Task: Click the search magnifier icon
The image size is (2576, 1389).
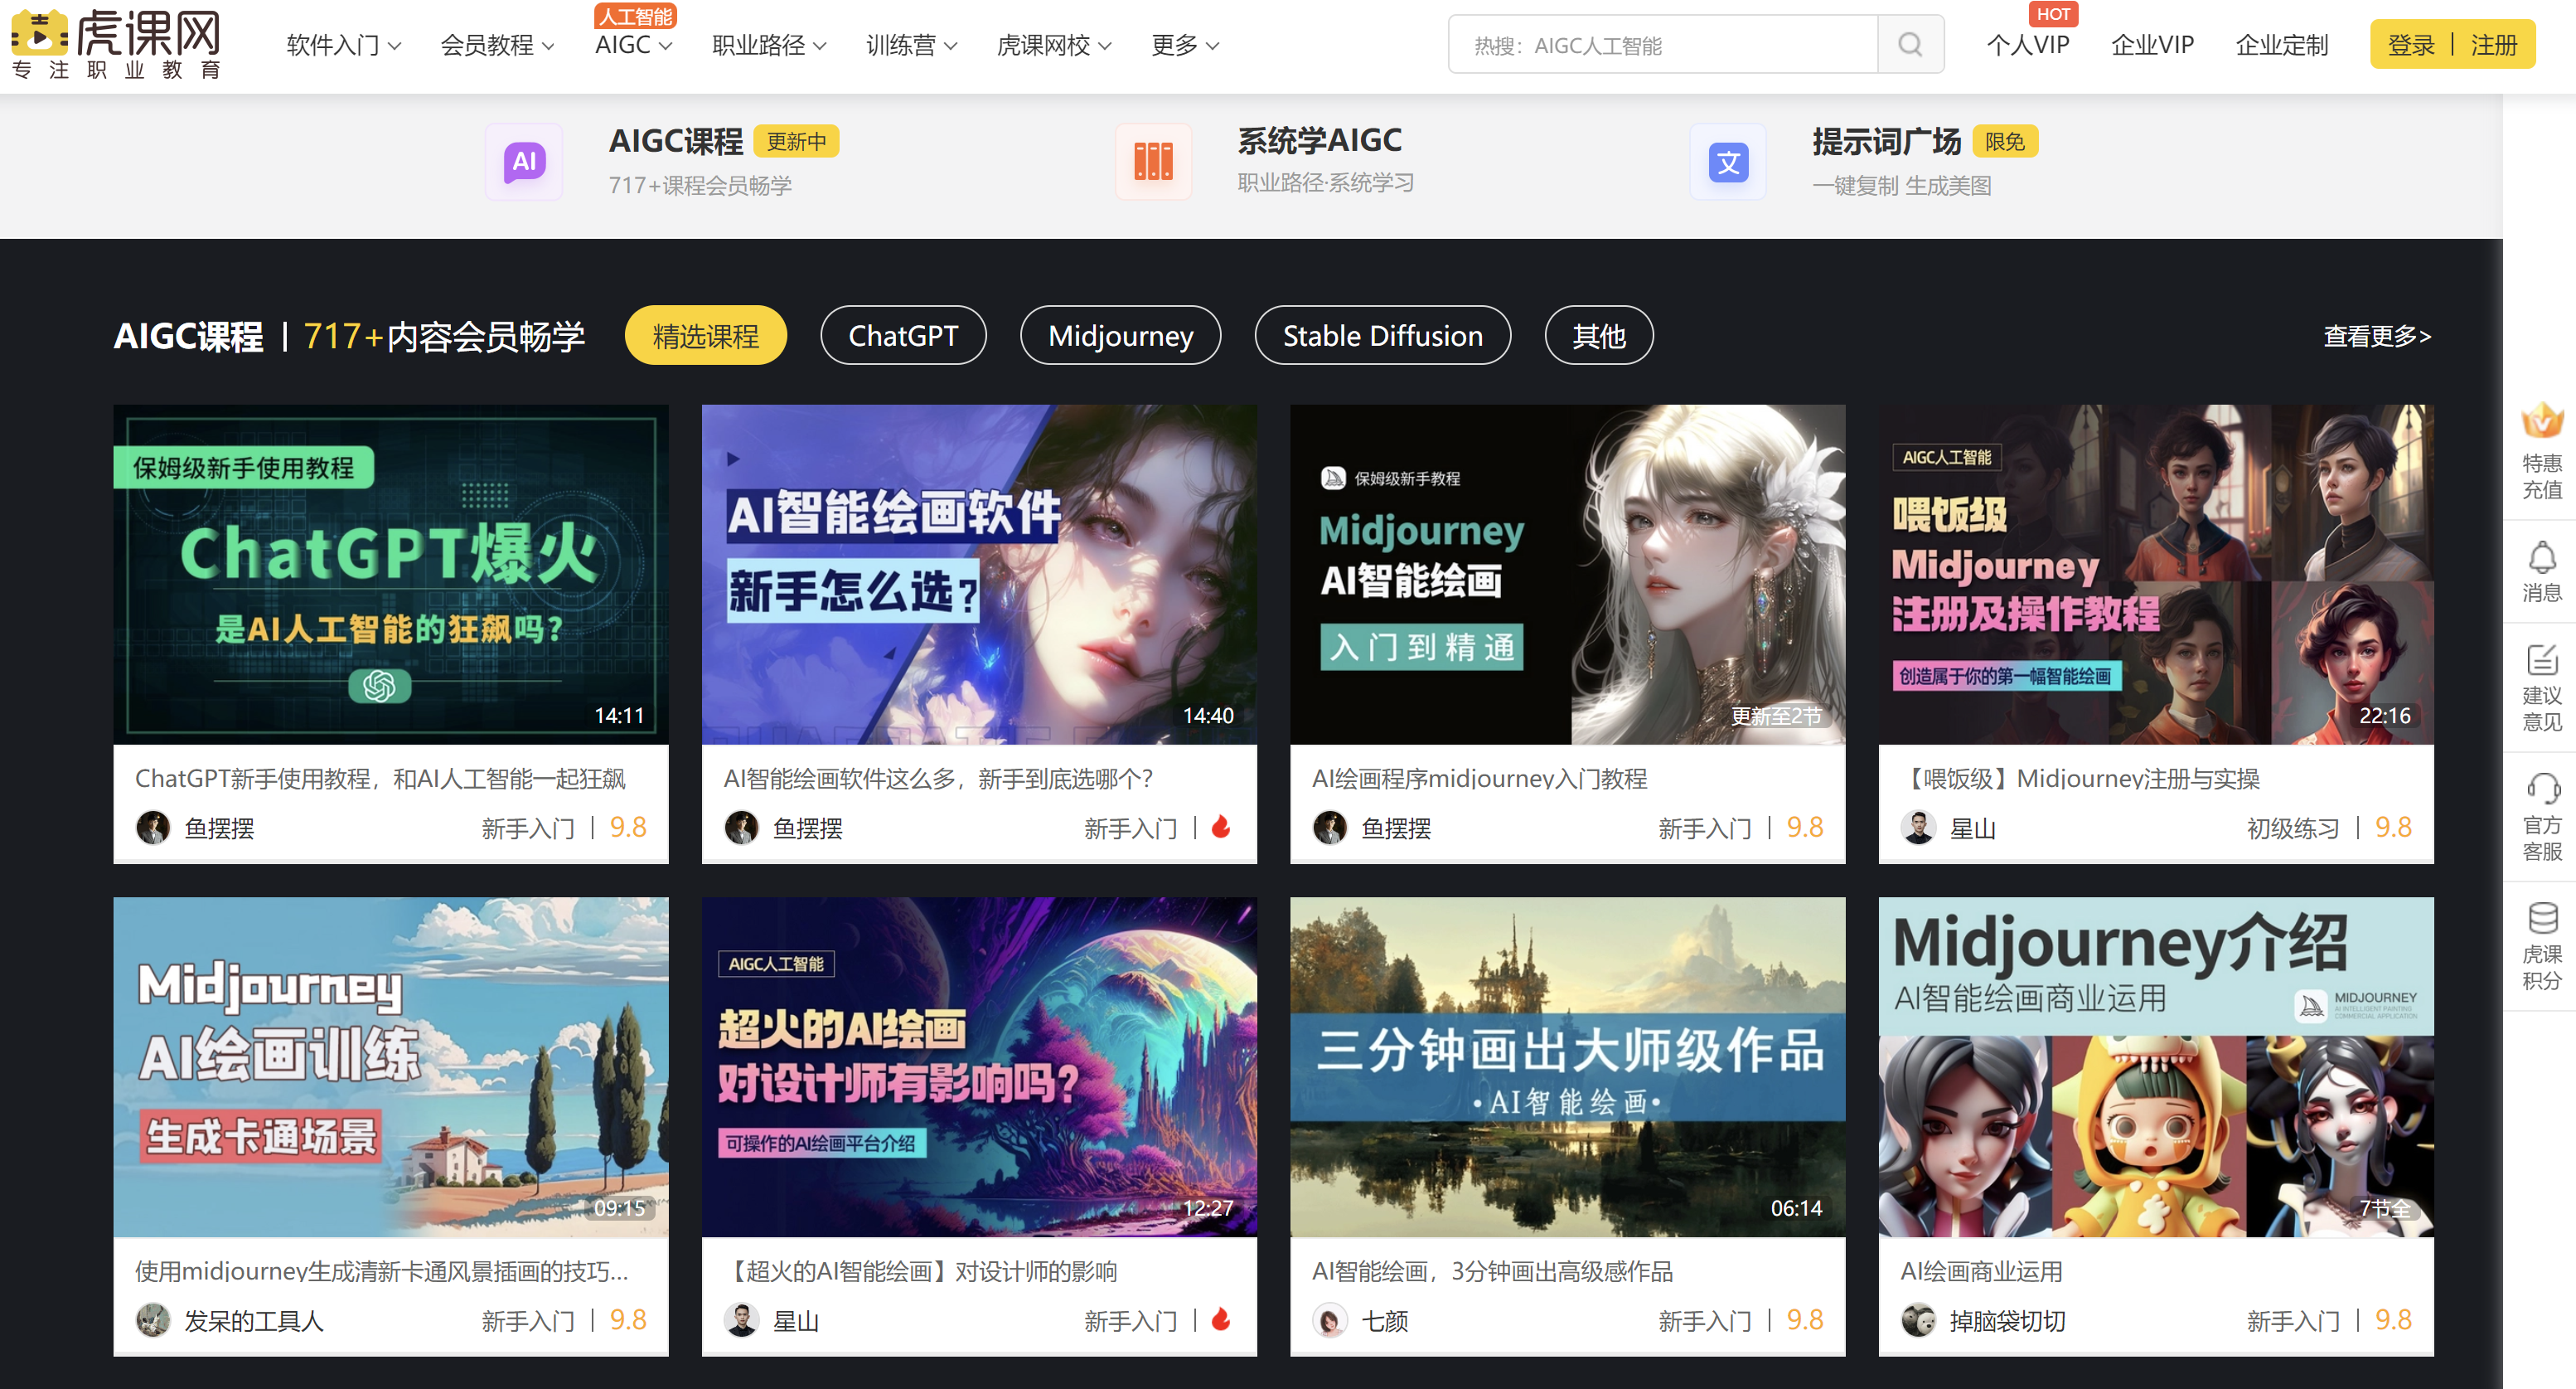Action: click(1910, 45)
